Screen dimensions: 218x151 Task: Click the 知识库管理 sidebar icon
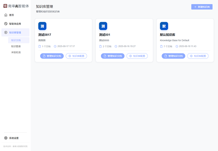pyautogui.click(x=6, y=32)
